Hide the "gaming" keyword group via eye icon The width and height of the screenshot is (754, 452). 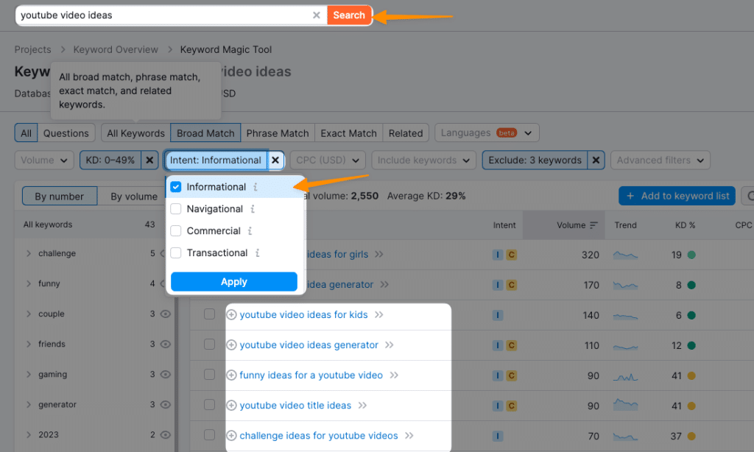pos(166,374)
